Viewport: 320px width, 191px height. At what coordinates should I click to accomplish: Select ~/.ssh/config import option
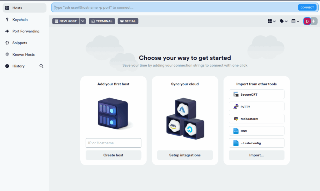tap(257, 143)
